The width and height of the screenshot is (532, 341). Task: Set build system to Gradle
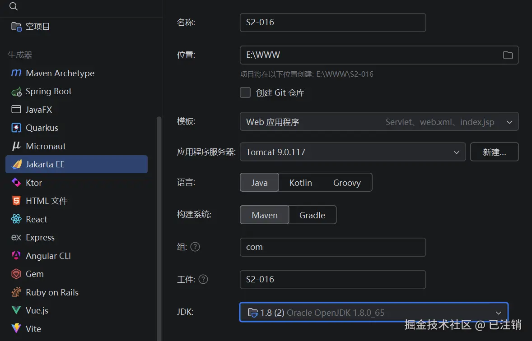(x=312, y=215)
